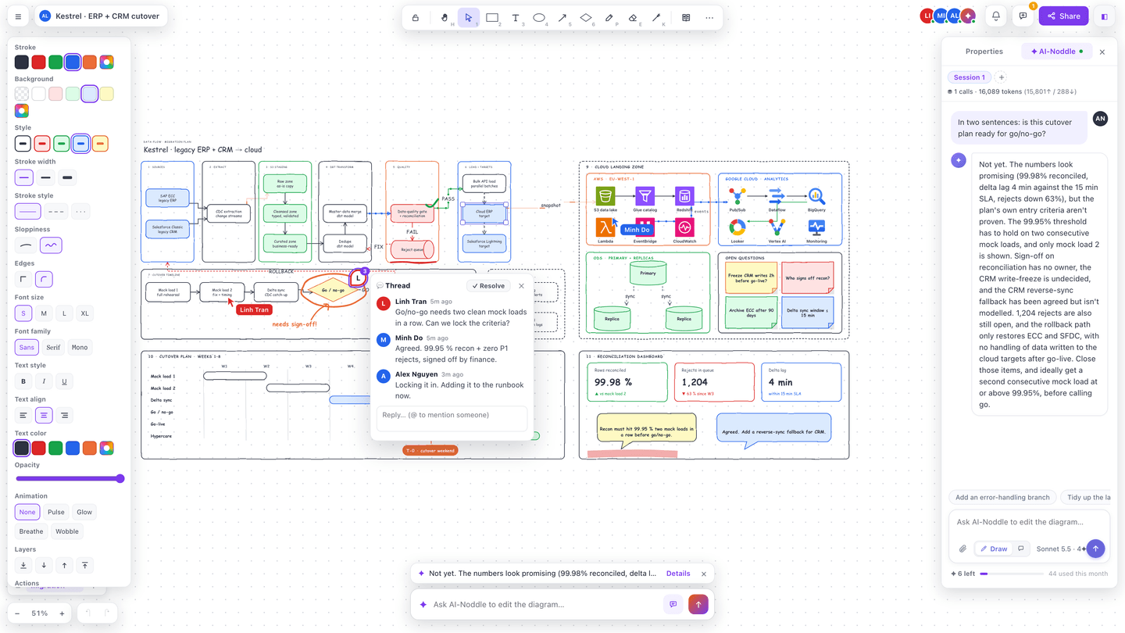Select the Laser pointer tool
1125x633 pixels.
click(x=656, y=17)
